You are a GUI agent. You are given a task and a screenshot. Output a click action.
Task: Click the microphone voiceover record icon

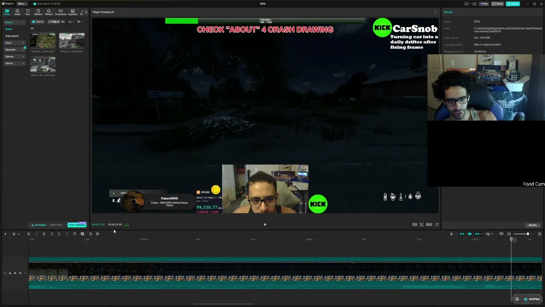coord(451,234)
